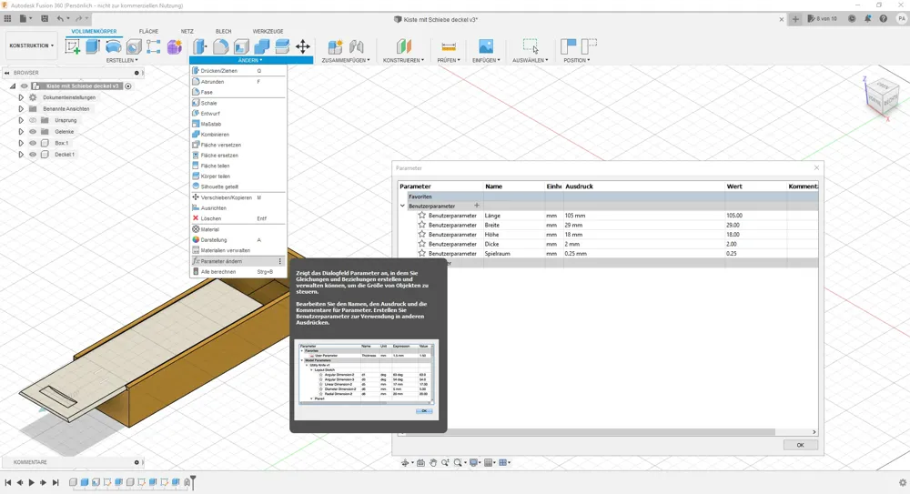Click the Einfügen image icon
The image size is (910, 494).
(x=486, y=46)
